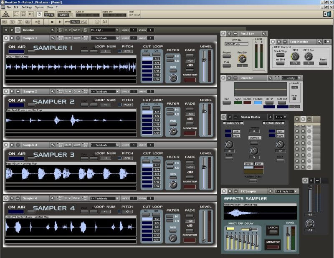This screenshot has width=334, height=258.
Task: Click the Record button in Rec 2 Lev
Action: 226,56
